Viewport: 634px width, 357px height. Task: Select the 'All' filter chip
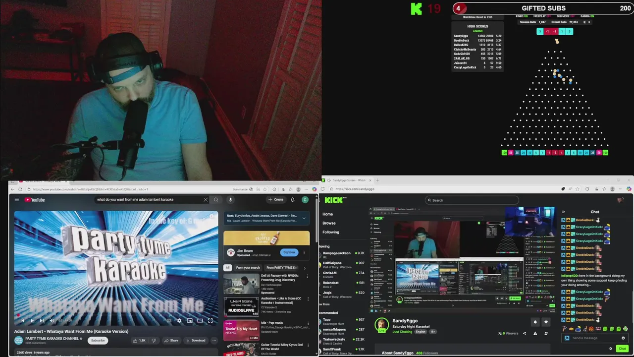228,268
